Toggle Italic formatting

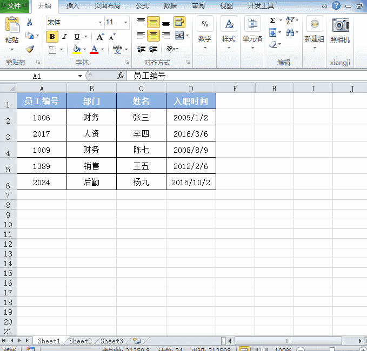65,37
